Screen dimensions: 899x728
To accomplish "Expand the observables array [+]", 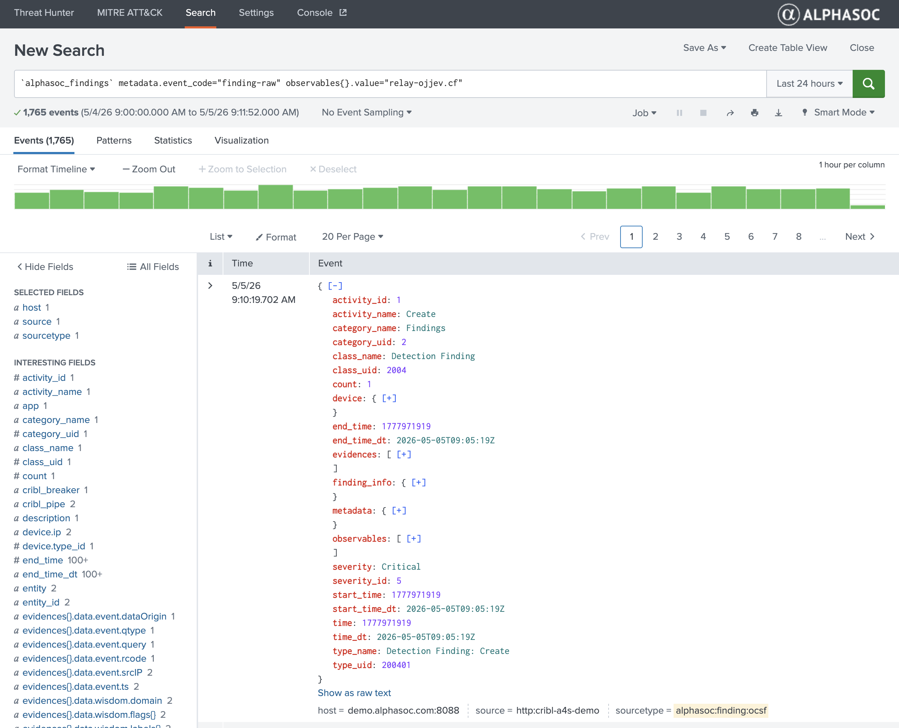I will [x=414, y=539].
